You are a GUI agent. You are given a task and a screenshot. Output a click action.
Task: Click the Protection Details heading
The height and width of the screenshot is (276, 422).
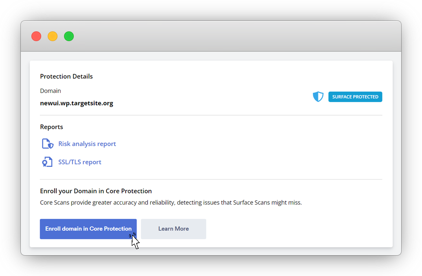click(x=66, y=77)
